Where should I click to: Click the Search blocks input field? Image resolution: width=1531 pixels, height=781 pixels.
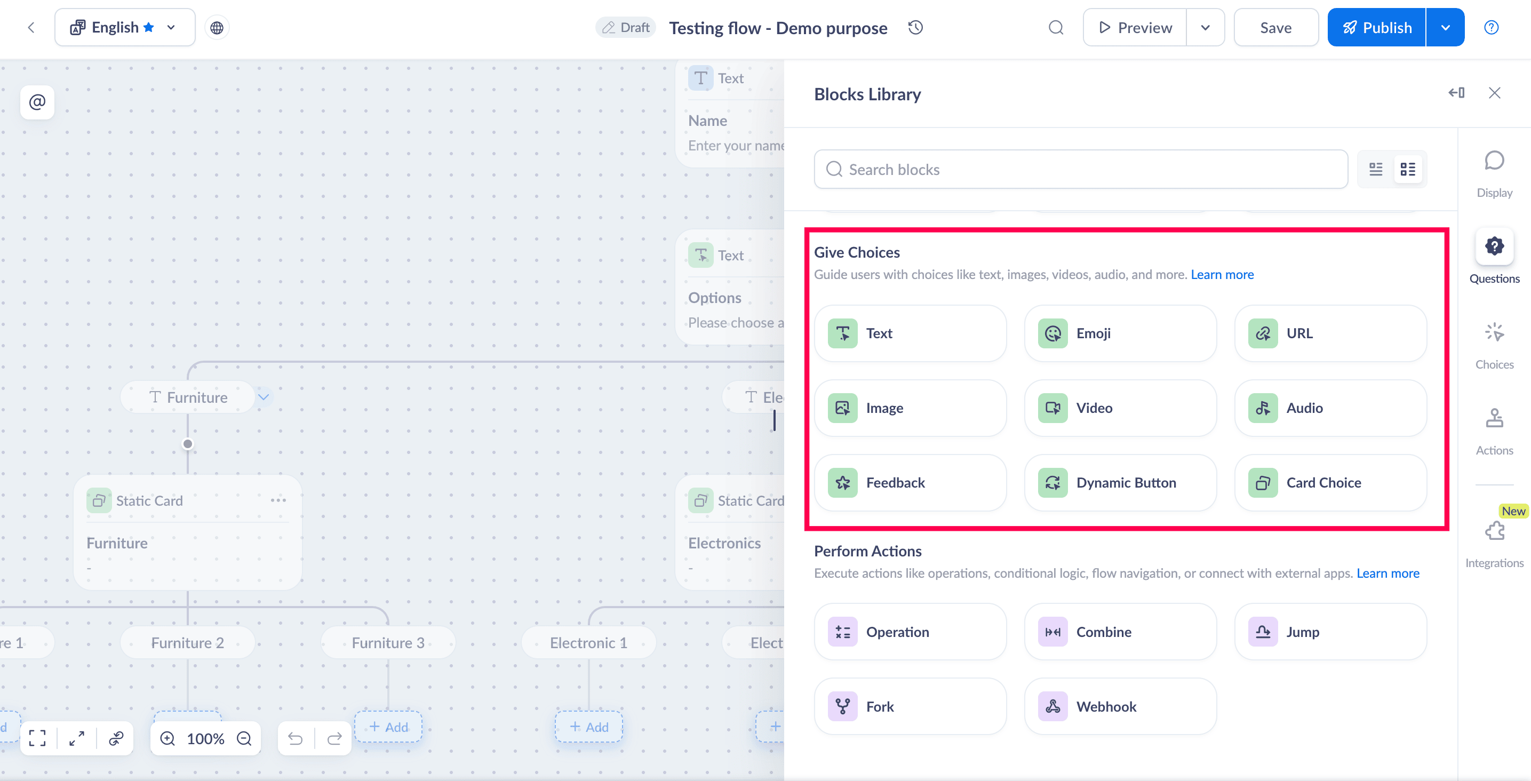pyautogui.click(x=1080, y=170)
